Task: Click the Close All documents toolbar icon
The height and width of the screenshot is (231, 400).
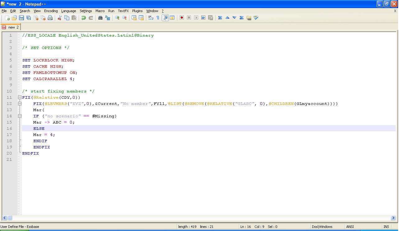Action: coord(43,18)
